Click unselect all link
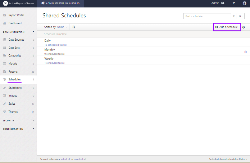The width and height of the screenshot is (250, 163). pos(80,159)
